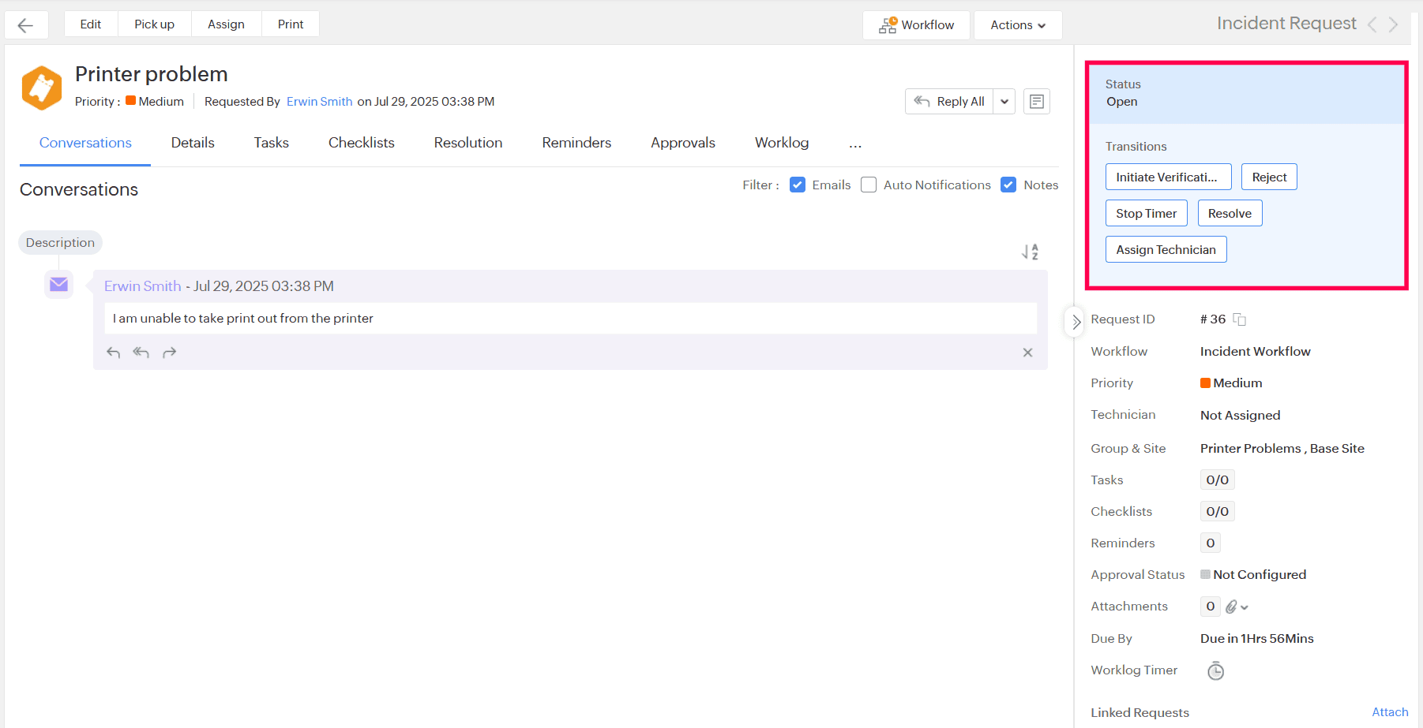Collapse the right details panel via the chevron

pos(1075,322)
